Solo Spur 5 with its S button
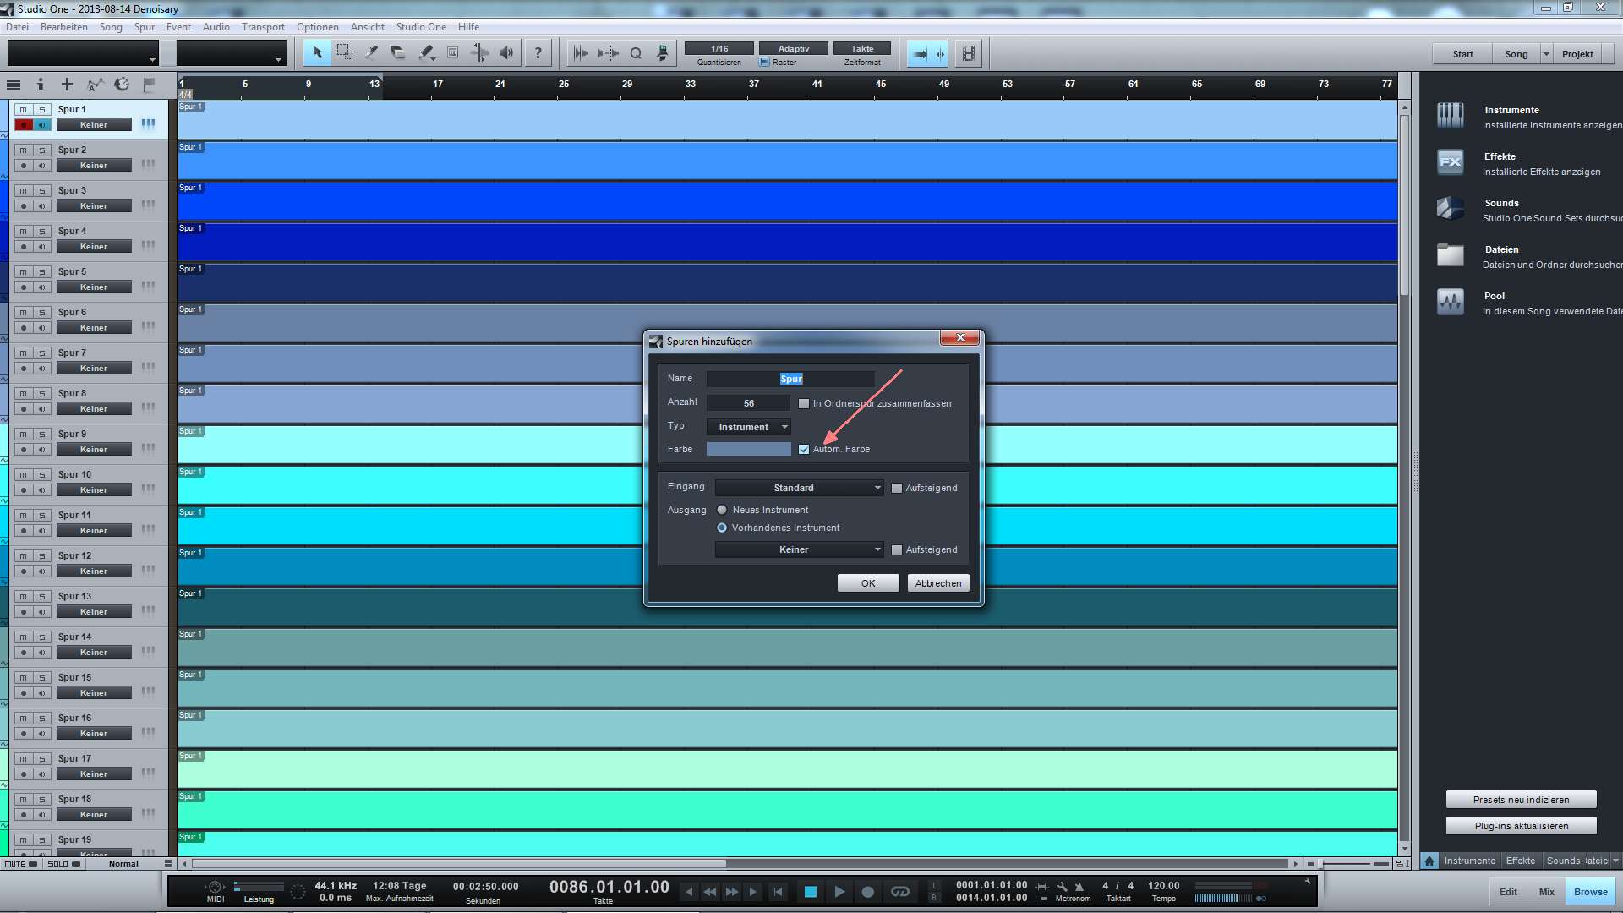1623x913 pixels. coord(41,271)
